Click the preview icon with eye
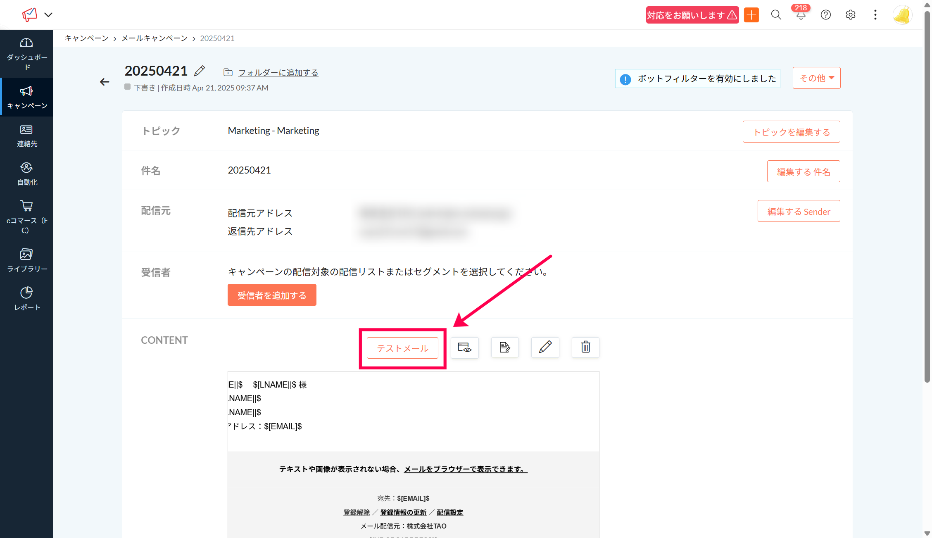This screenshot has height=538, width=932. (x=464, y=348)
